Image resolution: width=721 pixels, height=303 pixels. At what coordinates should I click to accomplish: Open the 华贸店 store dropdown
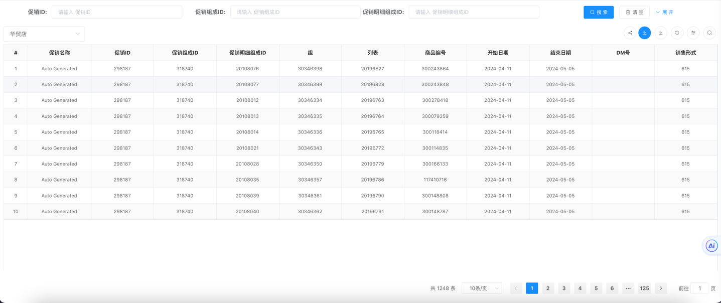pos(44,34)
